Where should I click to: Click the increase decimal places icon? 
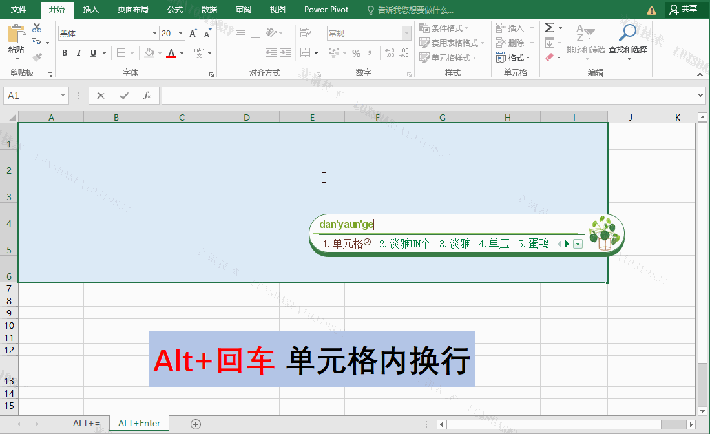tap(389, 54)
